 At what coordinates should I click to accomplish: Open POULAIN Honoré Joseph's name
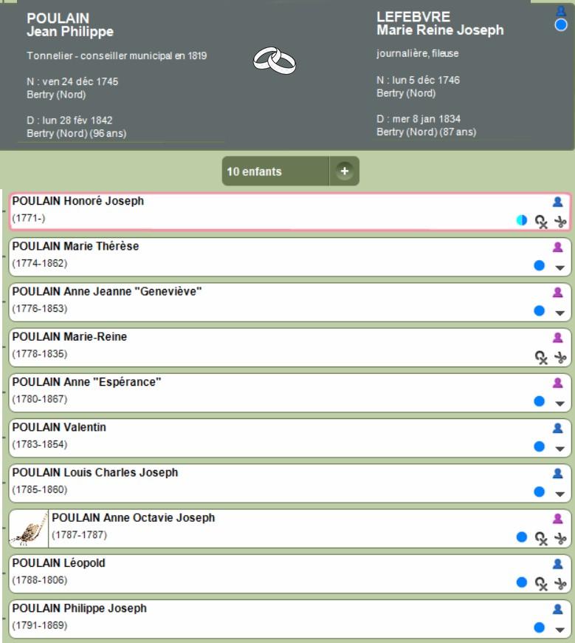78,201
